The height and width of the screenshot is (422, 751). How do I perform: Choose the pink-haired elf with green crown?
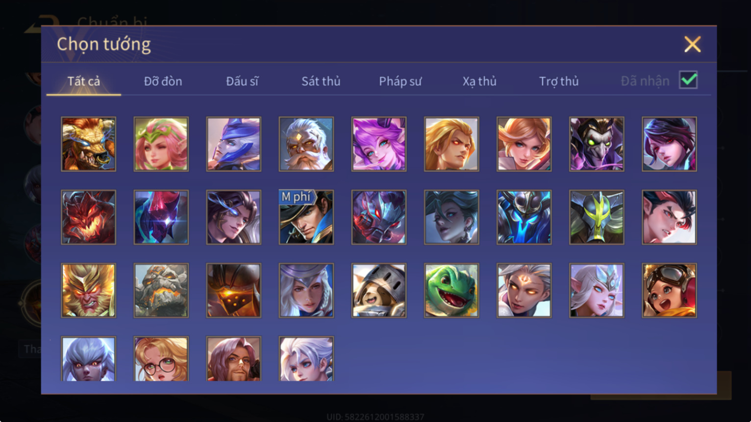[x=161, y=144]
